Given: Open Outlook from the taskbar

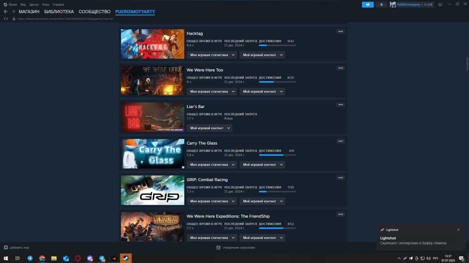Looking at the screenshot, I should pyautogui.click(x=66, y=258).
